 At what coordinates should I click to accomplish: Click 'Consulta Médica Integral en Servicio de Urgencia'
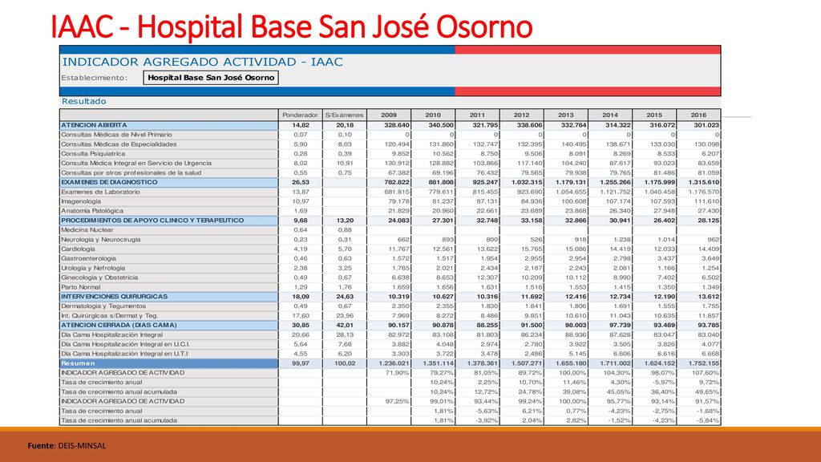136,163
